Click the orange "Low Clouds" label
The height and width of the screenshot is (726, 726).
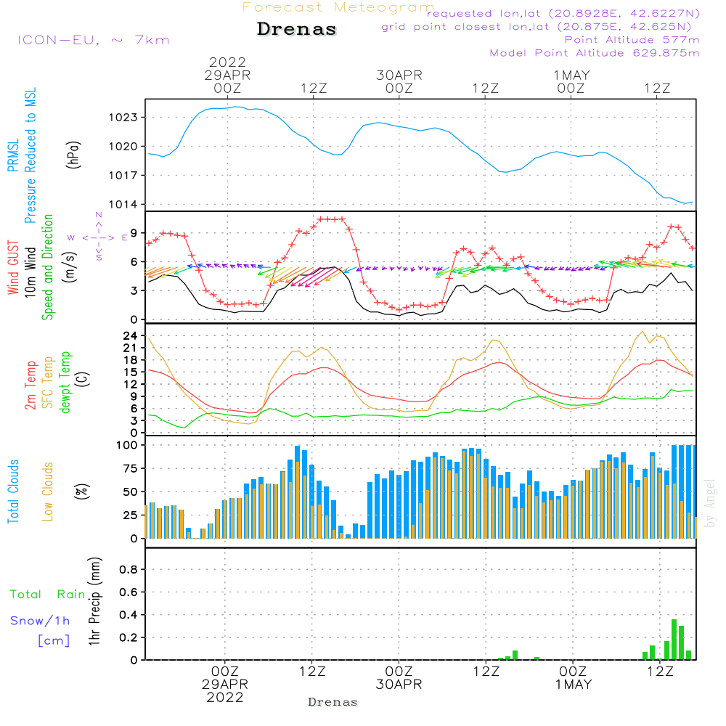tap(48, 492)
